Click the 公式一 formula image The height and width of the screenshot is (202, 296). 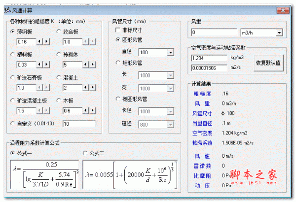tap(44, 174)
